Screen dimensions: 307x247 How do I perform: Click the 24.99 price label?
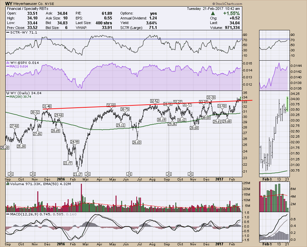tap(75, 142)
